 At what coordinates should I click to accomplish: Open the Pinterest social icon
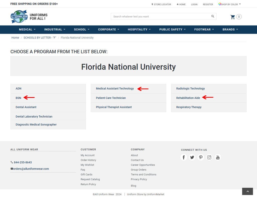click(201, 157)
